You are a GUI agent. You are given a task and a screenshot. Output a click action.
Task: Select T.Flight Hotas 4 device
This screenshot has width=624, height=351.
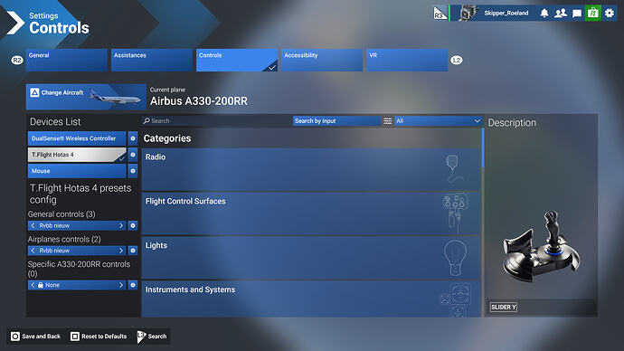click(77, 155)
